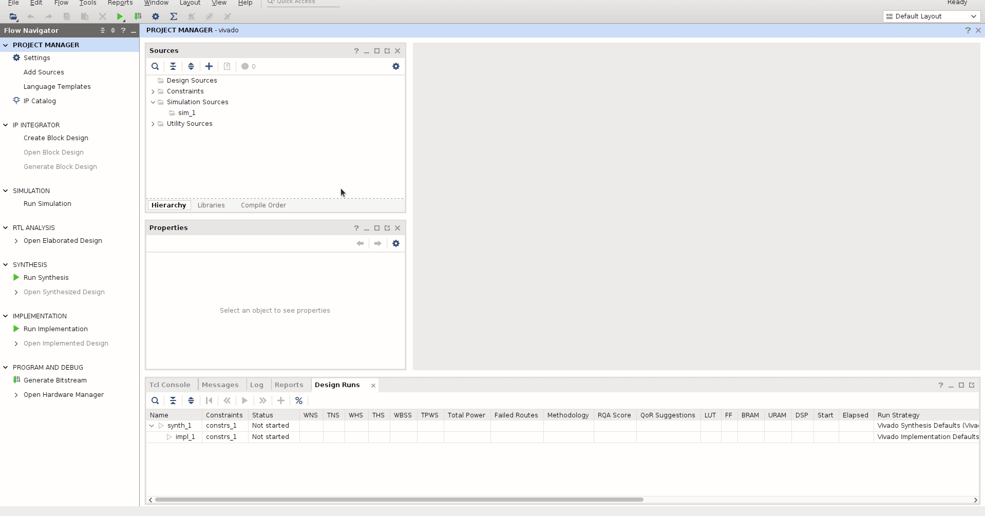985x516 pixels.
Task: Expand the Constraints folder
Action: (153, 91)
